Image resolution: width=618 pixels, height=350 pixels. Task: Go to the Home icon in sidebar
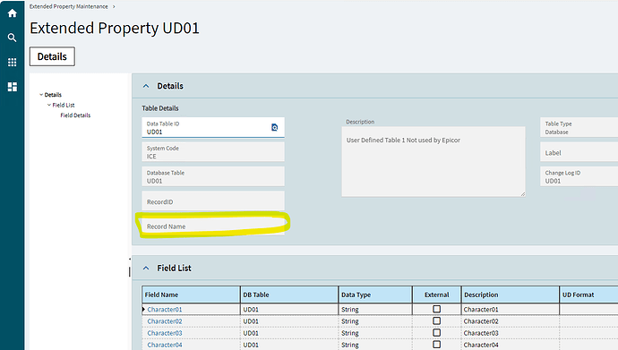coord(13,13)
